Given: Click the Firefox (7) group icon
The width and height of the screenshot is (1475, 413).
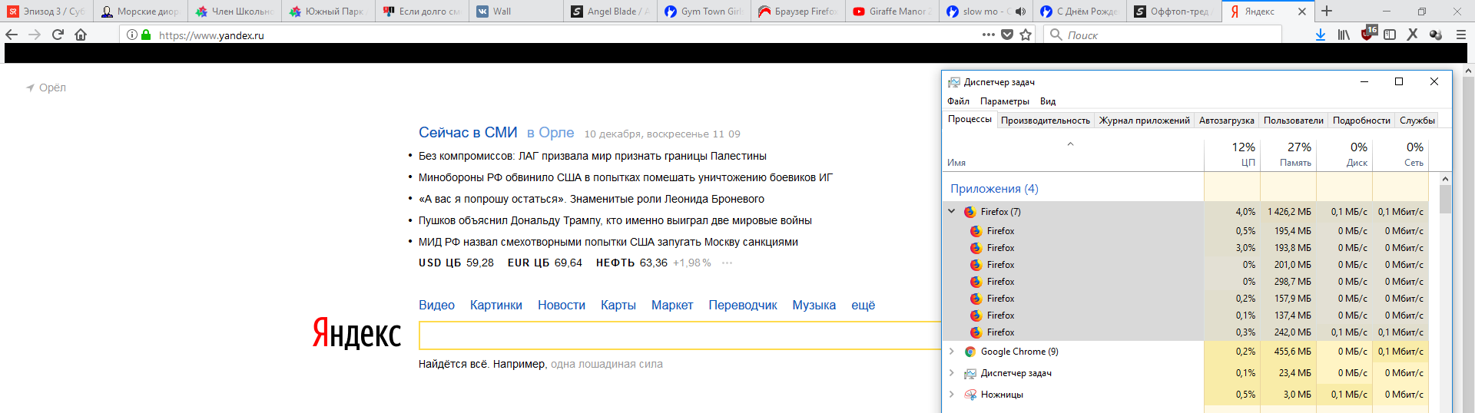Looking at the screenshot, I should click(970, 212).
